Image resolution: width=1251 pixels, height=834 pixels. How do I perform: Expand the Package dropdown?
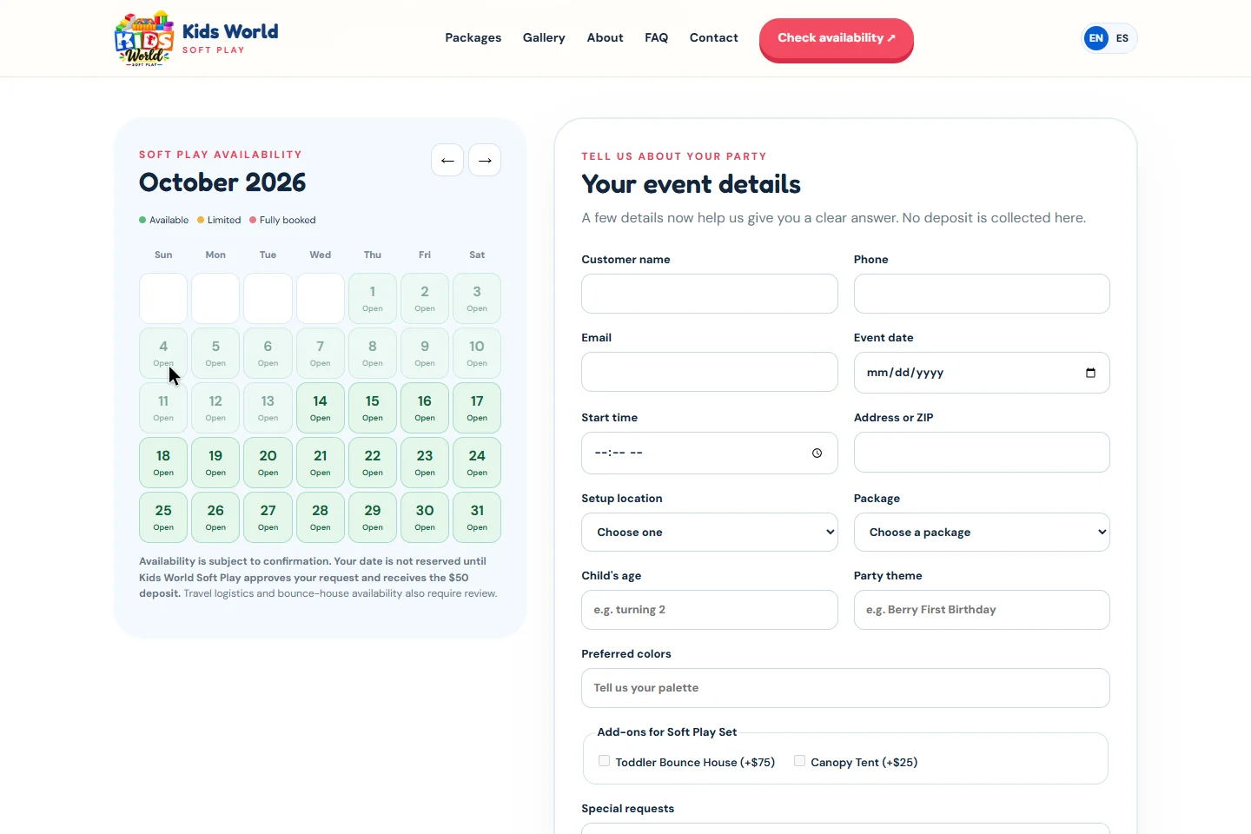point(982,532)
